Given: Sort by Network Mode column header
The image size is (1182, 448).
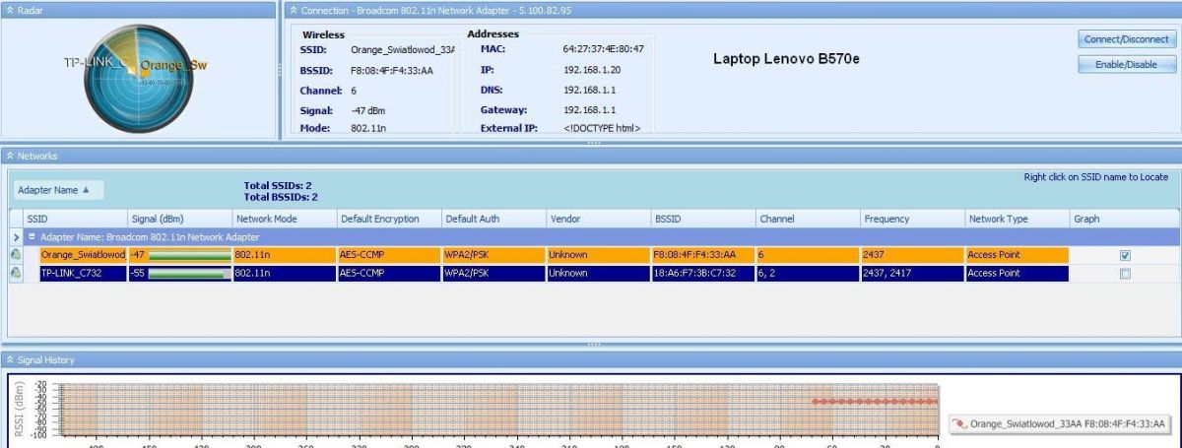Looking at the screenshot, I should (284, 219).
